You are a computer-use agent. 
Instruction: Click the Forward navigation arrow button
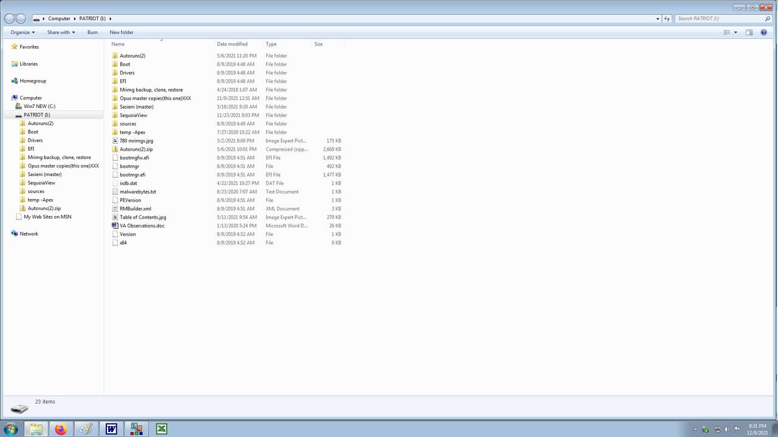click(21, 19)
